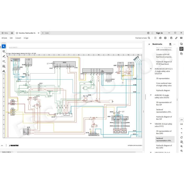Screen dimensions: 184x184
Task: Rotate page using the rotate icon
Action: (181, 137)
